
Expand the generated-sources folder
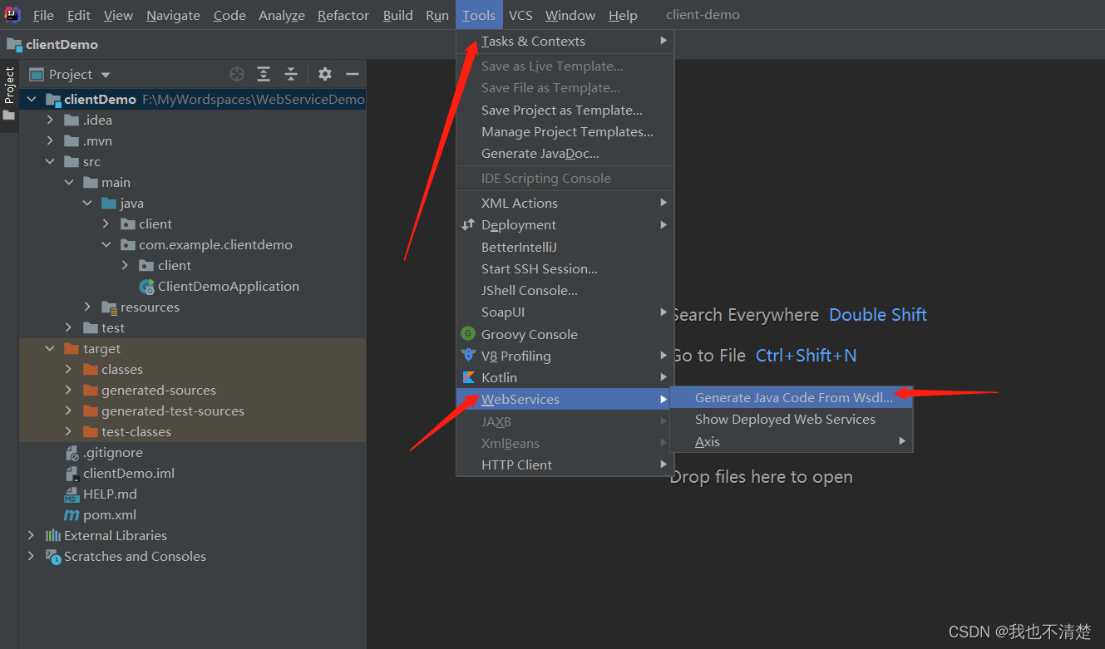point(69,391)
